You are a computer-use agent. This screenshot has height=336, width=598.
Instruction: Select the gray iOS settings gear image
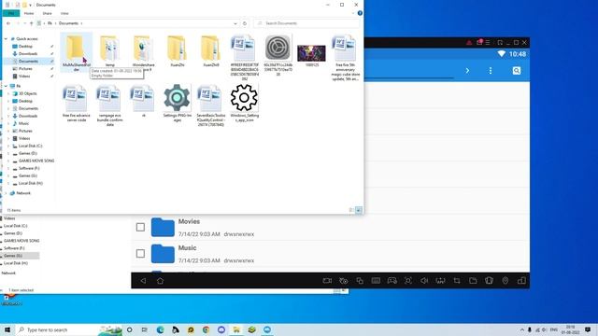pos(278,48)
